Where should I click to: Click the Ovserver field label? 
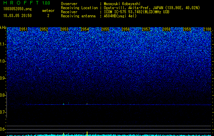(69, 4)
